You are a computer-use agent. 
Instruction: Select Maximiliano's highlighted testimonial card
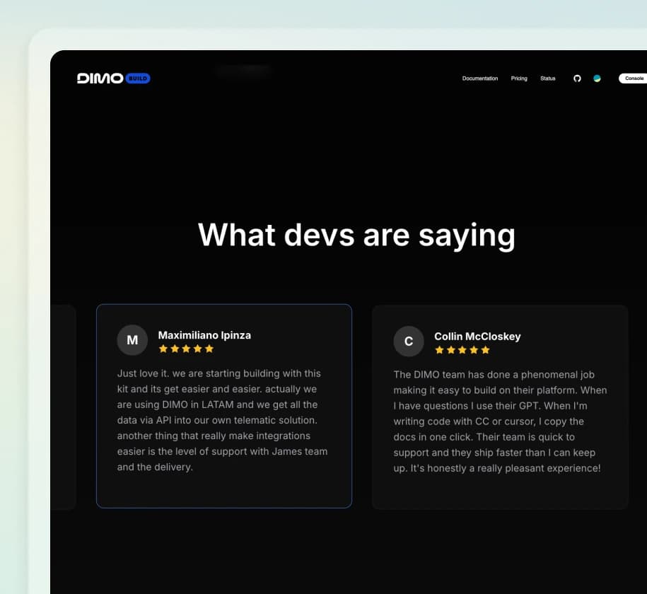click(x=224, y=407)
